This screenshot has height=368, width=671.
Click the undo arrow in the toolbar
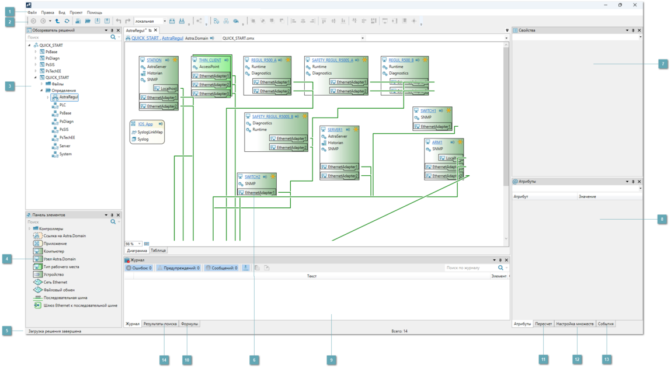[x=119, y=21]
